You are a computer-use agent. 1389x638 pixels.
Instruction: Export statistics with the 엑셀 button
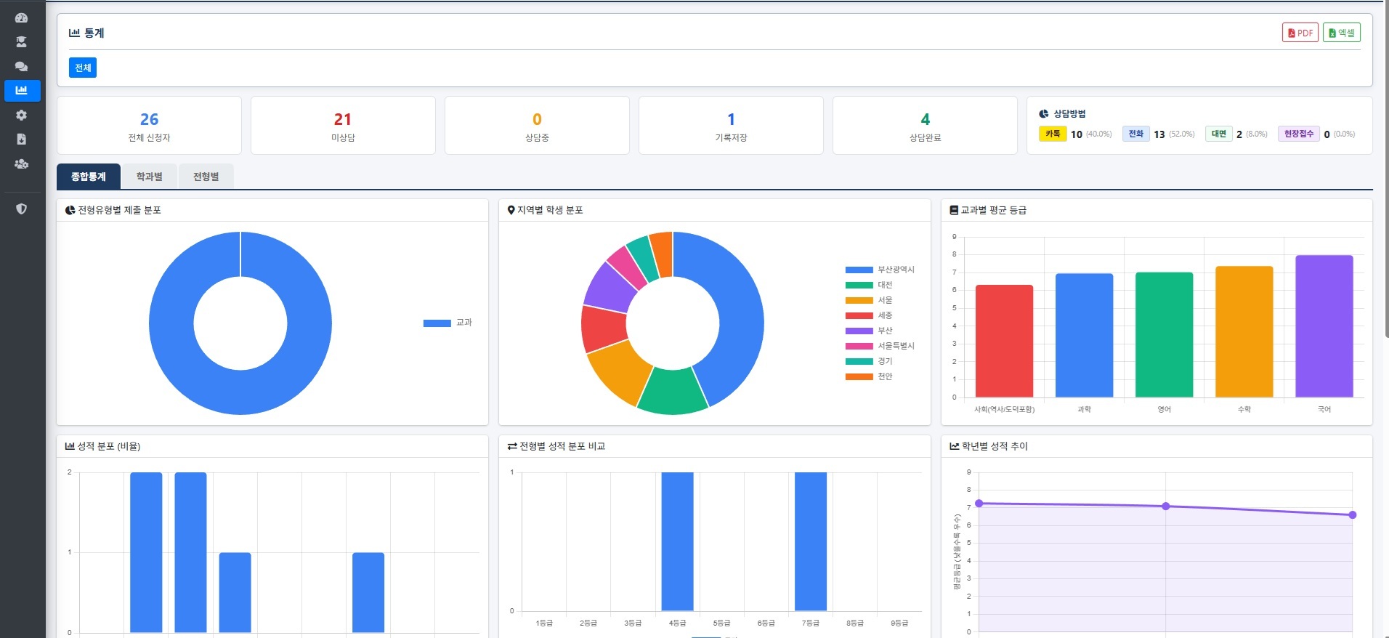pos(1341,33)
